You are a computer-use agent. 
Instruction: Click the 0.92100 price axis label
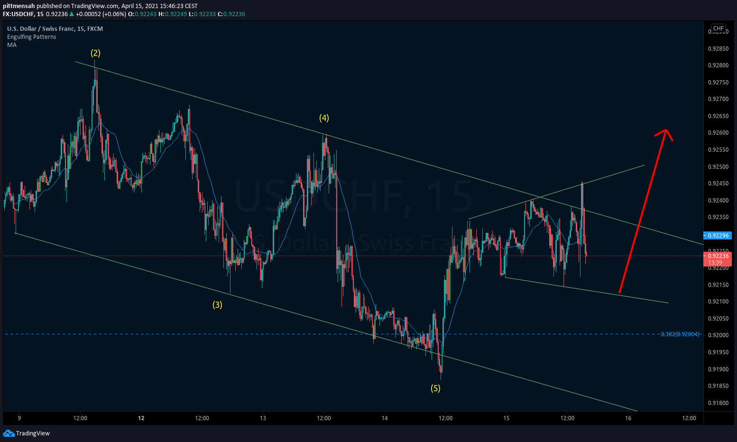[718, 302]
